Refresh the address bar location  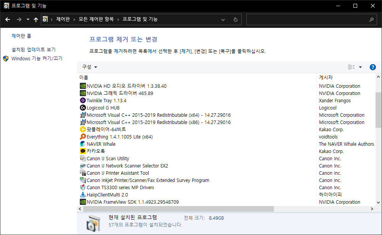pos(235,19)
